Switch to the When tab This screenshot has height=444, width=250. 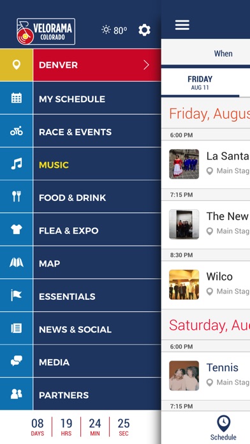pyautogui.click(x=223, y=54)
